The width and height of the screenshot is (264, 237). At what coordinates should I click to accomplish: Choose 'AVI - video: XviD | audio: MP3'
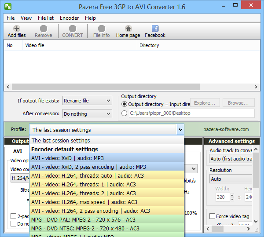(x=107, y=158)
